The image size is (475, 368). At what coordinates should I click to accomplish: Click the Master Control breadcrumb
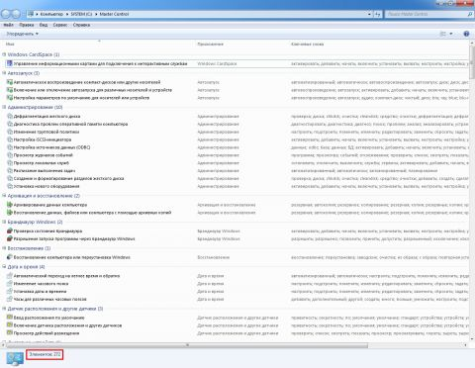[x=114, y=14]
